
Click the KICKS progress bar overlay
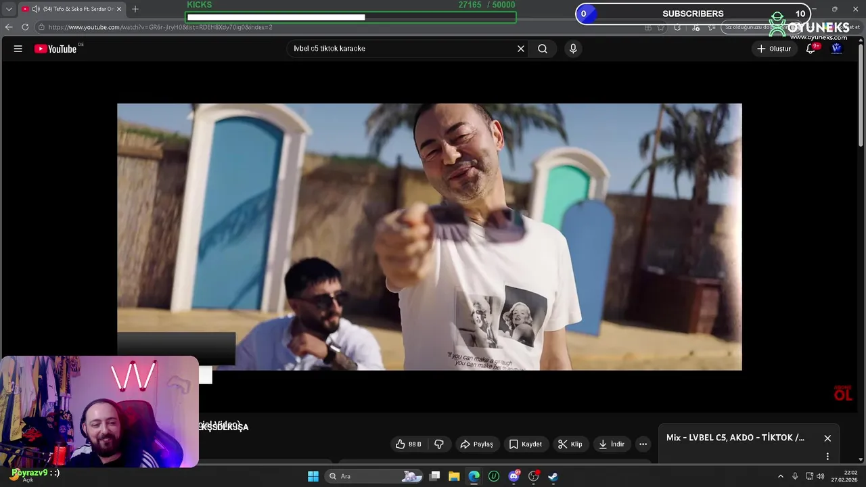point(350,17)
